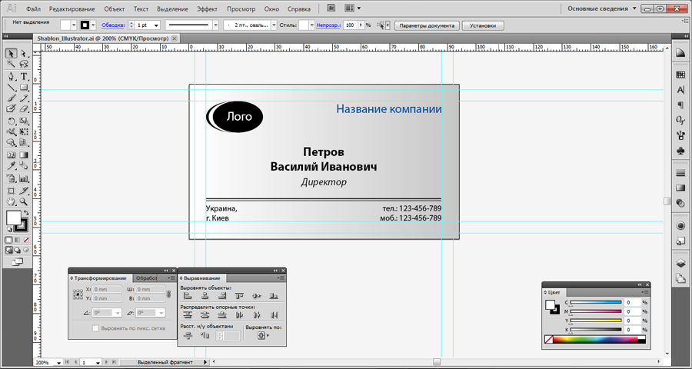692x369 pixels.
Task: Open the Стиль graphic style dropdown
Action: (312, 25)
